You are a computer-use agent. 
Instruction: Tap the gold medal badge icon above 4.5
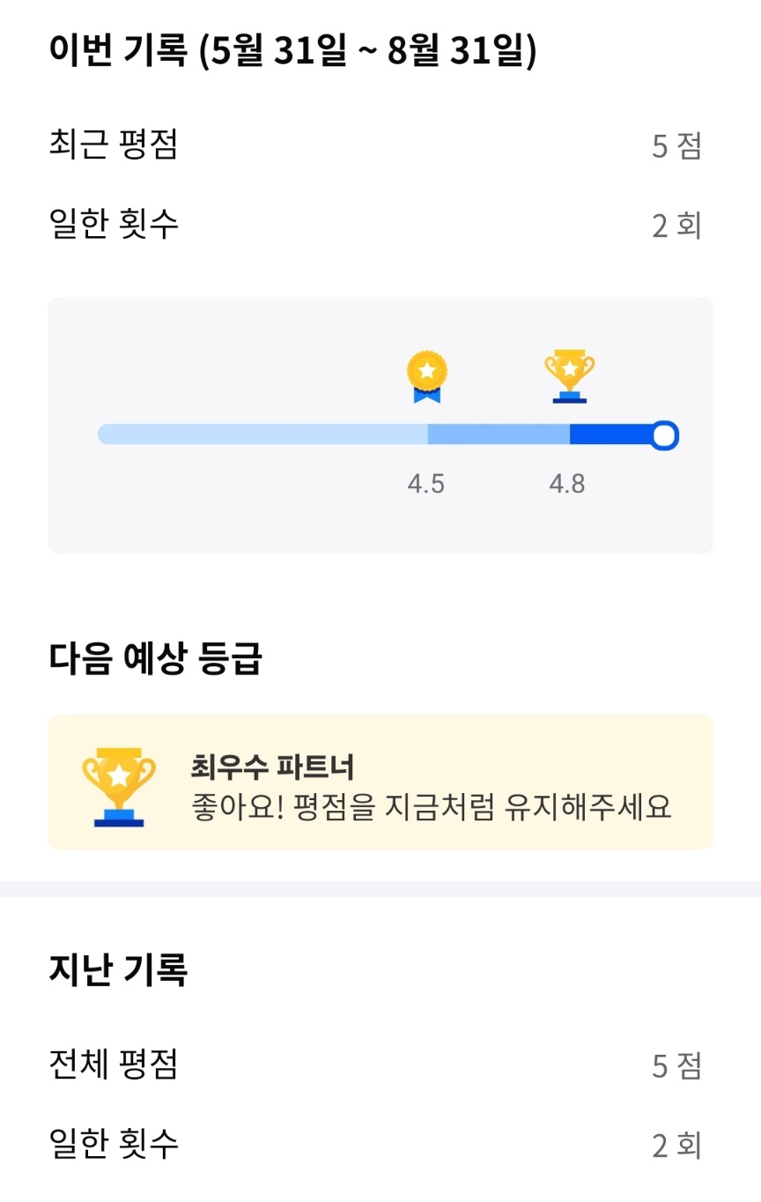[427, 377]
